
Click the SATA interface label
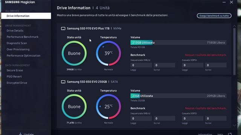pos(114,82)
